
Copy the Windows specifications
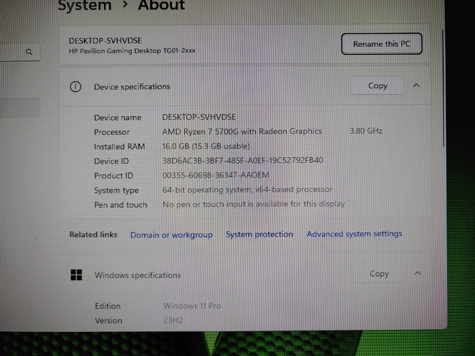[x=379, y=274]
